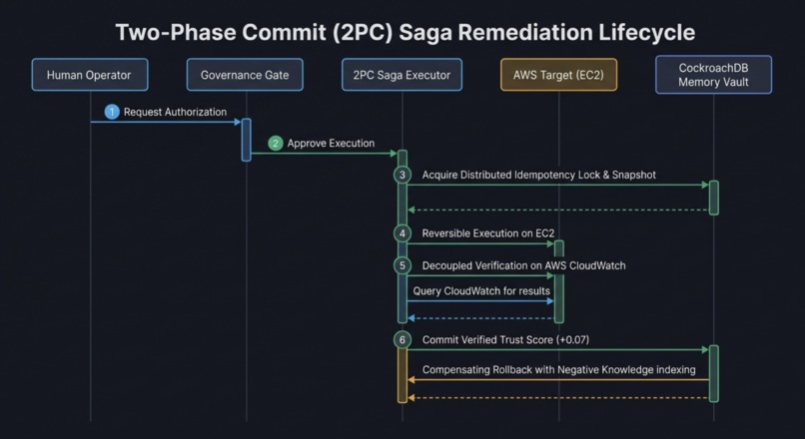Click the 'Approve Execution' message label
This screenshot has height=439, width=805.
point(331,143)
